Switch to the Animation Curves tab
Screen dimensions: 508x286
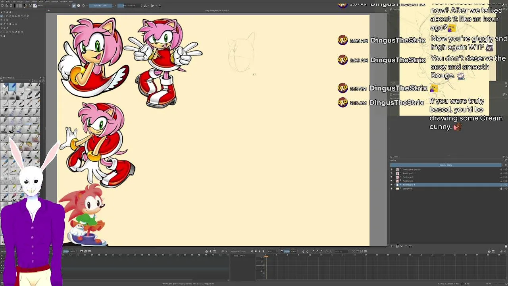(238, 251)
